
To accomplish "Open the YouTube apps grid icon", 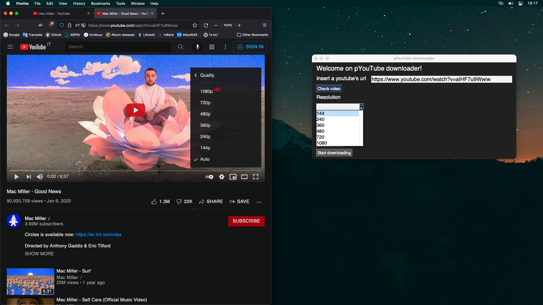I will point(212,47).
